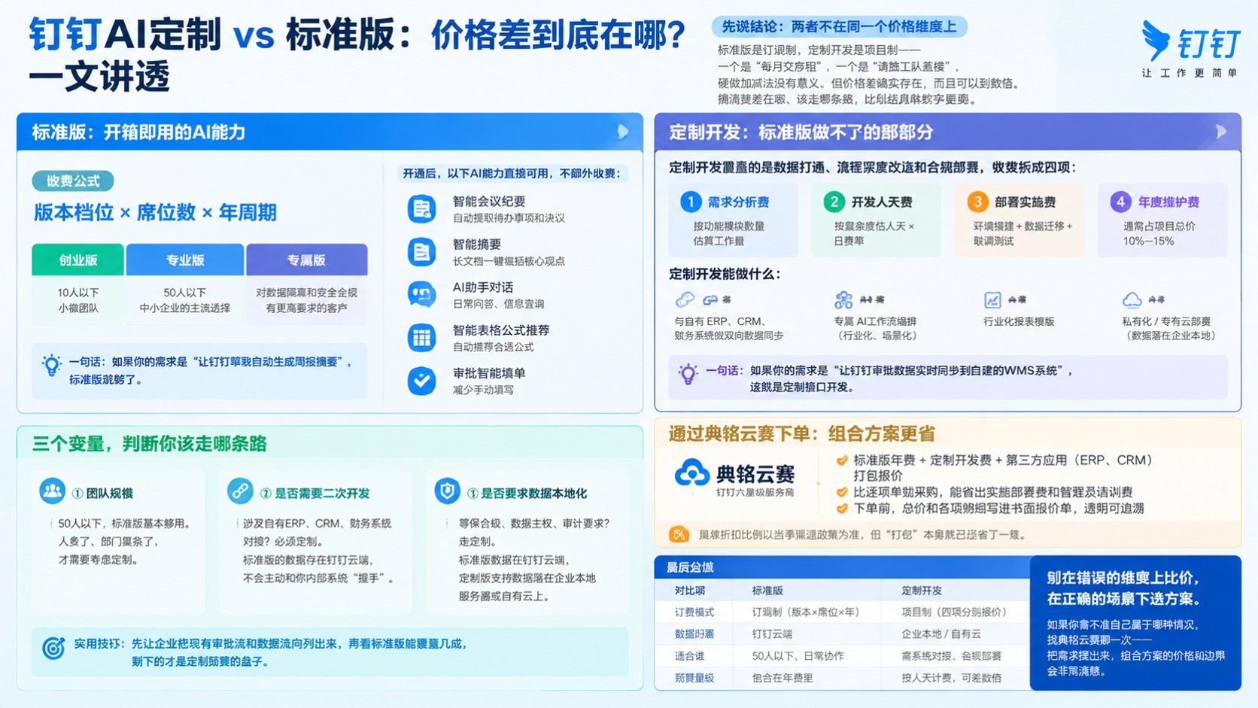Click step 3 部署实施费 card
Viewport: 1258px width, 708px height.
coord(1019,220)
